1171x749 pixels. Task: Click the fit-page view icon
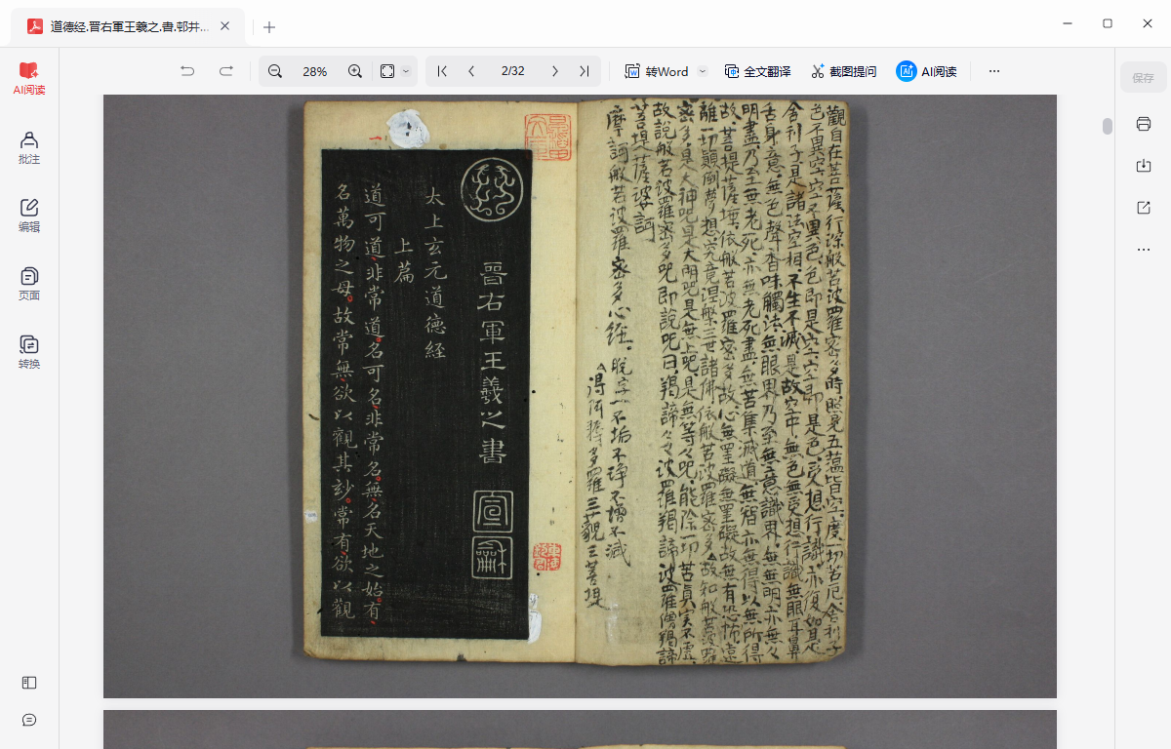pos(387,71)
